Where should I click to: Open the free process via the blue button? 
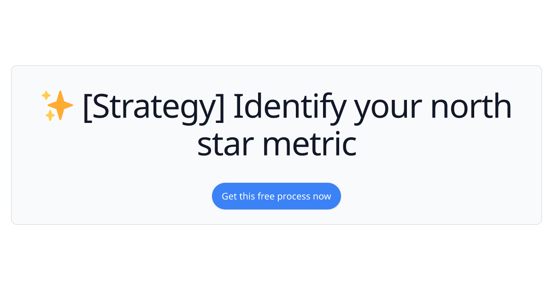point(276,196)
